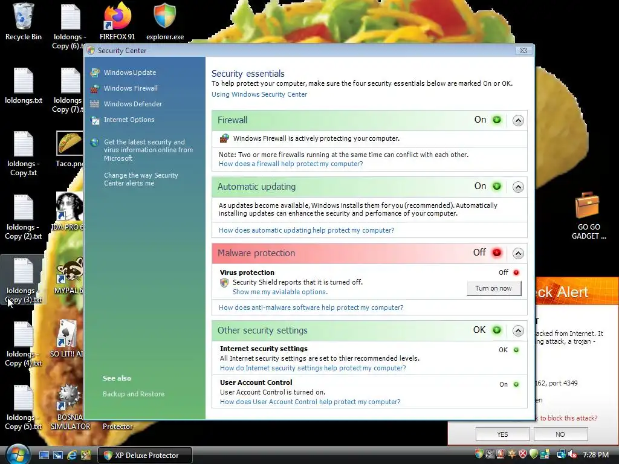Click the green shield tray icon
This screenshot has width=619, height=464.
533,454
